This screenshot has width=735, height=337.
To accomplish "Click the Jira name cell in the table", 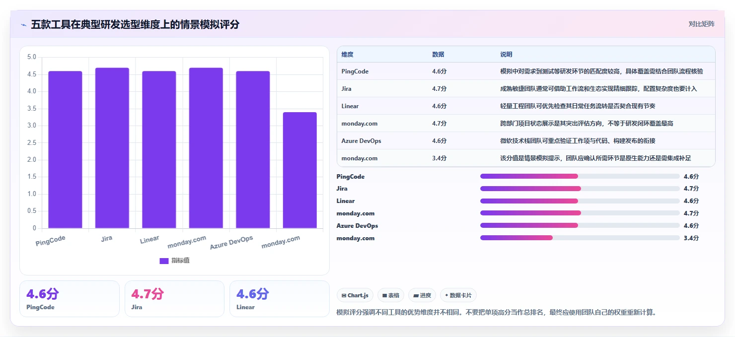I will pyautogui.click(x=346, y=89).
